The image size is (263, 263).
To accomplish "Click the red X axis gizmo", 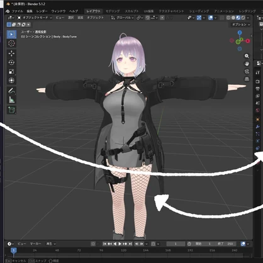I will coord(248,41).
